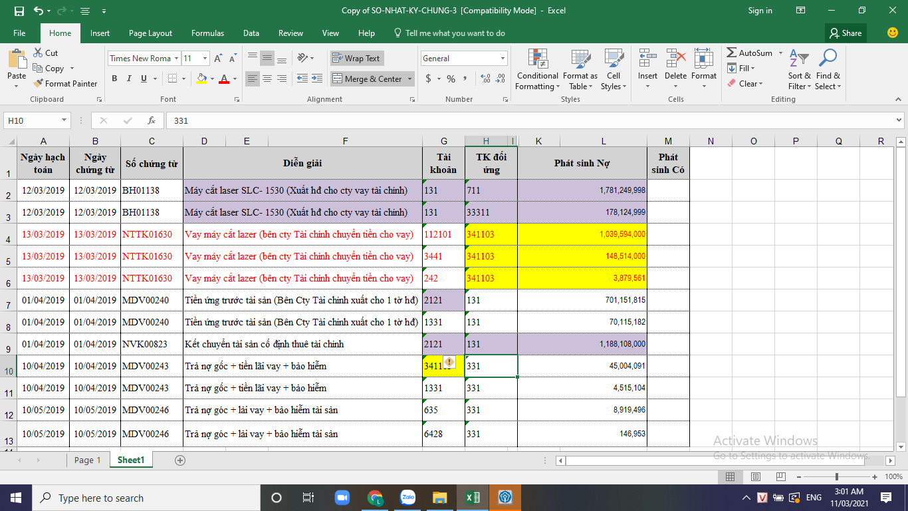Open the Formulas tab
Viewport: 908px width, 511px height.
(208, 33)
